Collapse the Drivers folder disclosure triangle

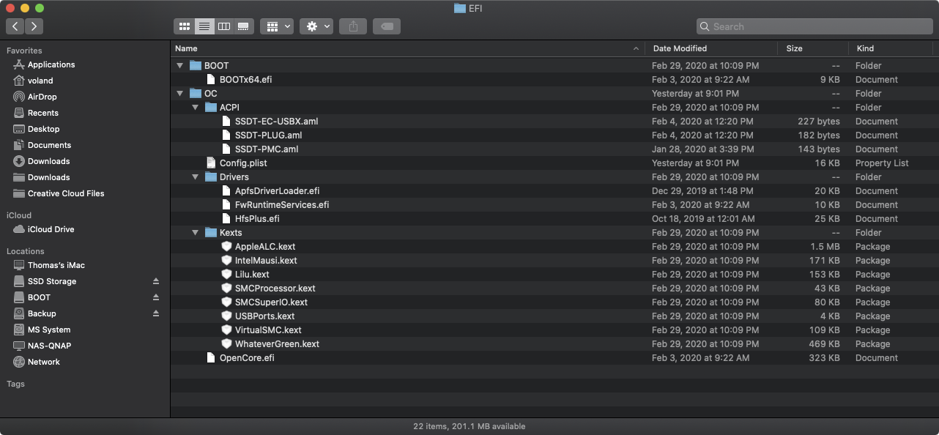[x=195, y=177]
